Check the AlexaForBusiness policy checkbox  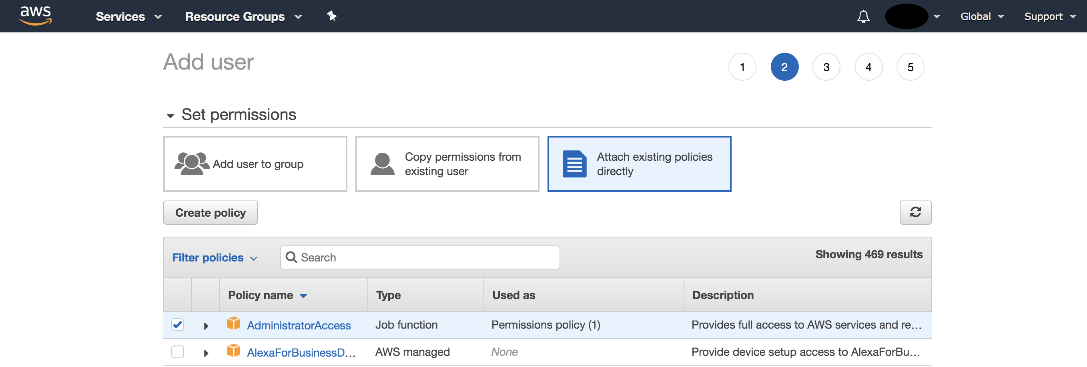pyautogui.click(x=178, y=351)
